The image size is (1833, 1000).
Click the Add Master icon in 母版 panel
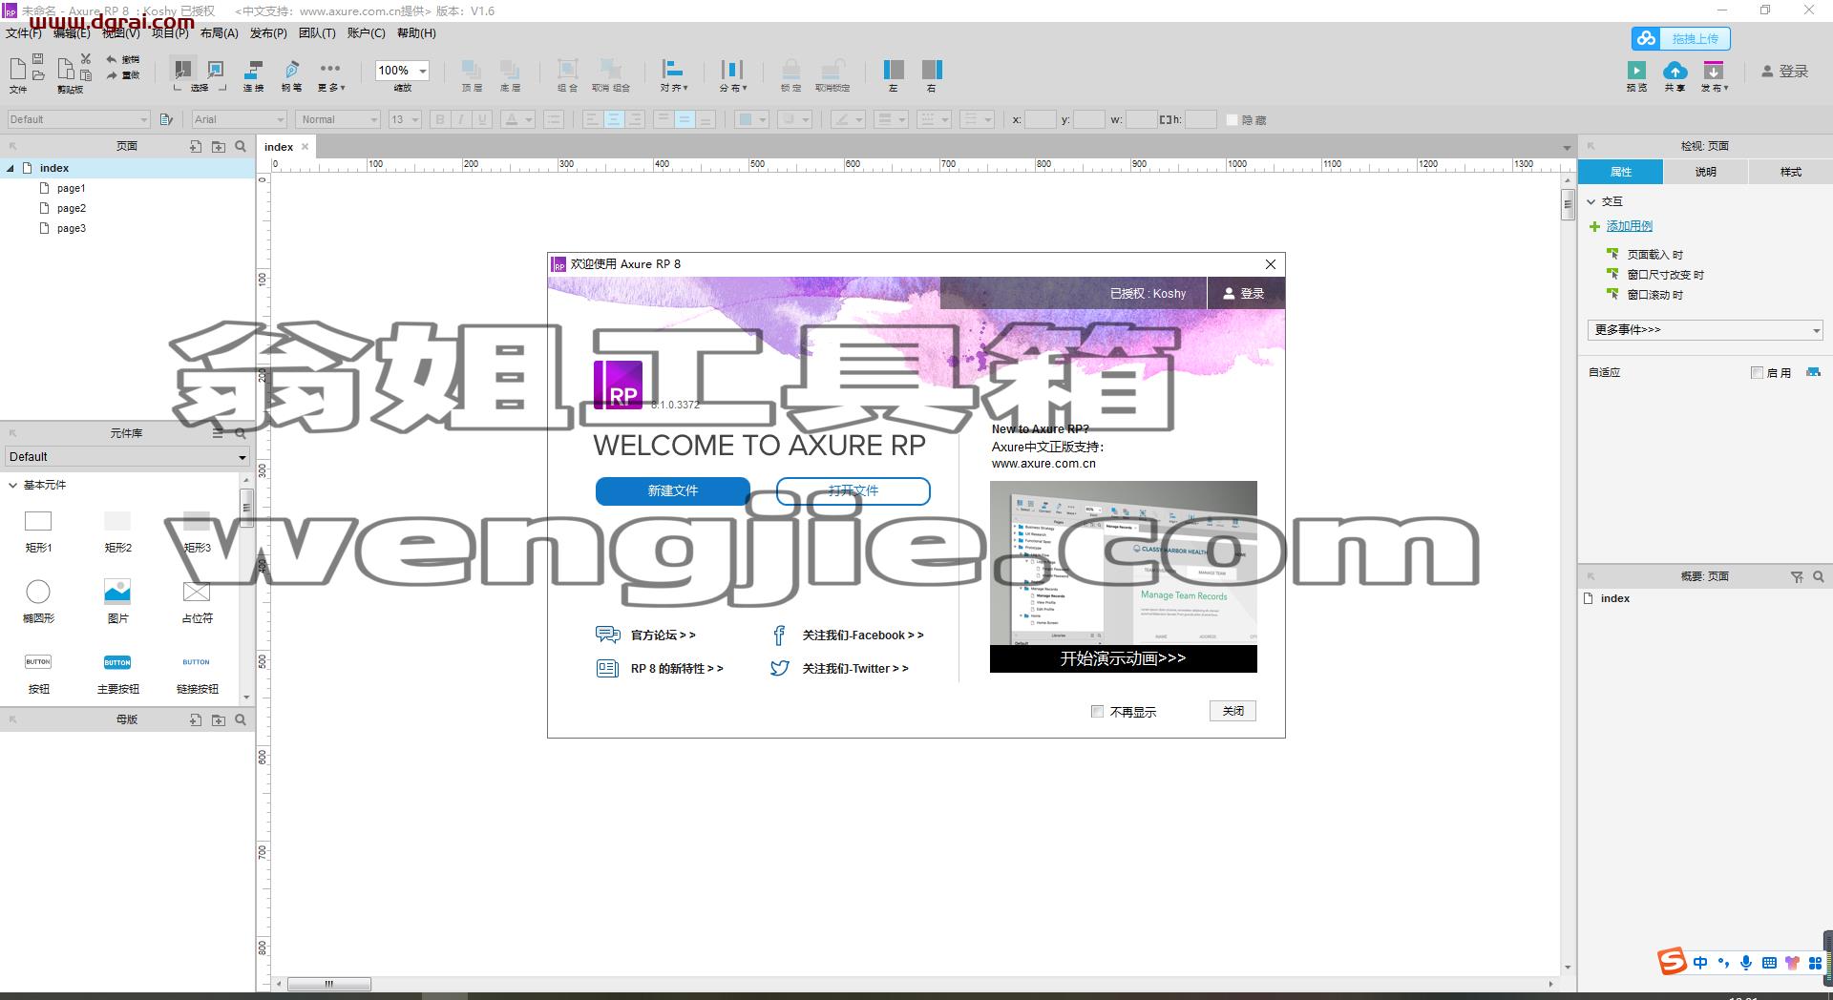pyautogui.click(x=196, y=719)
